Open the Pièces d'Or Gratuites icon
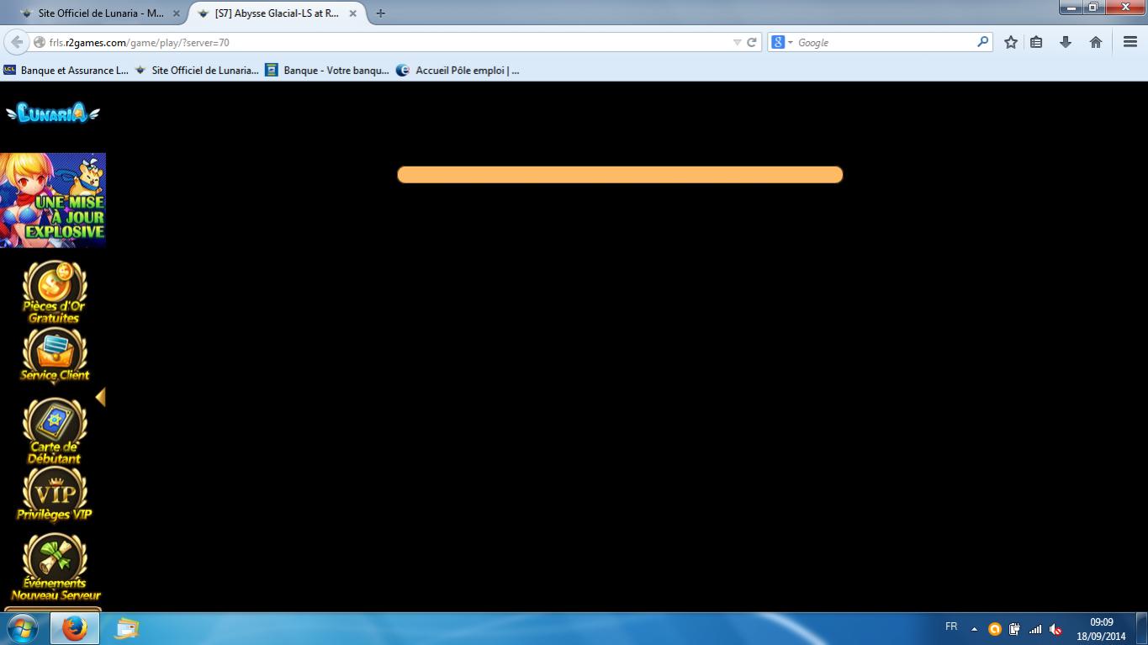 (54, 291)
